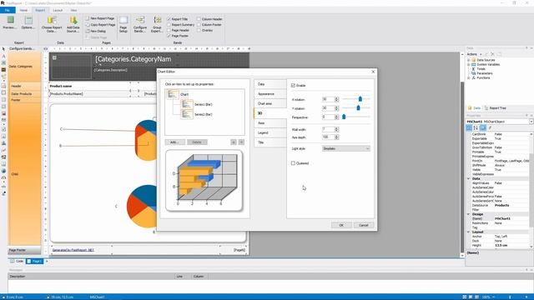The width and height of the screenshot is (534, 300).
Task: Click the alphabetical sort icon in Properties panel
Action: tap(476, 127)
